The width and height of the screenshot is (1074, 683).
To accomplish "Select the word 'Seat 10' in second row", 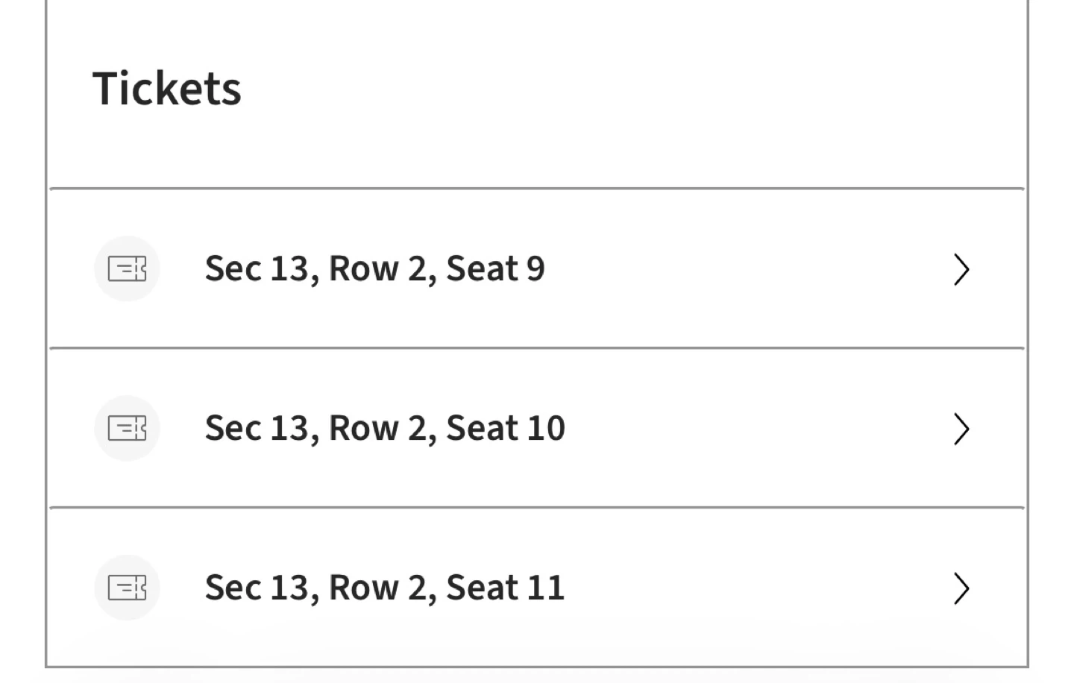I will (x=505, y=429).
